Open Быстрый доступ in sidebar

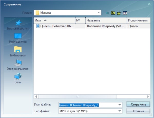coord(18,25)
